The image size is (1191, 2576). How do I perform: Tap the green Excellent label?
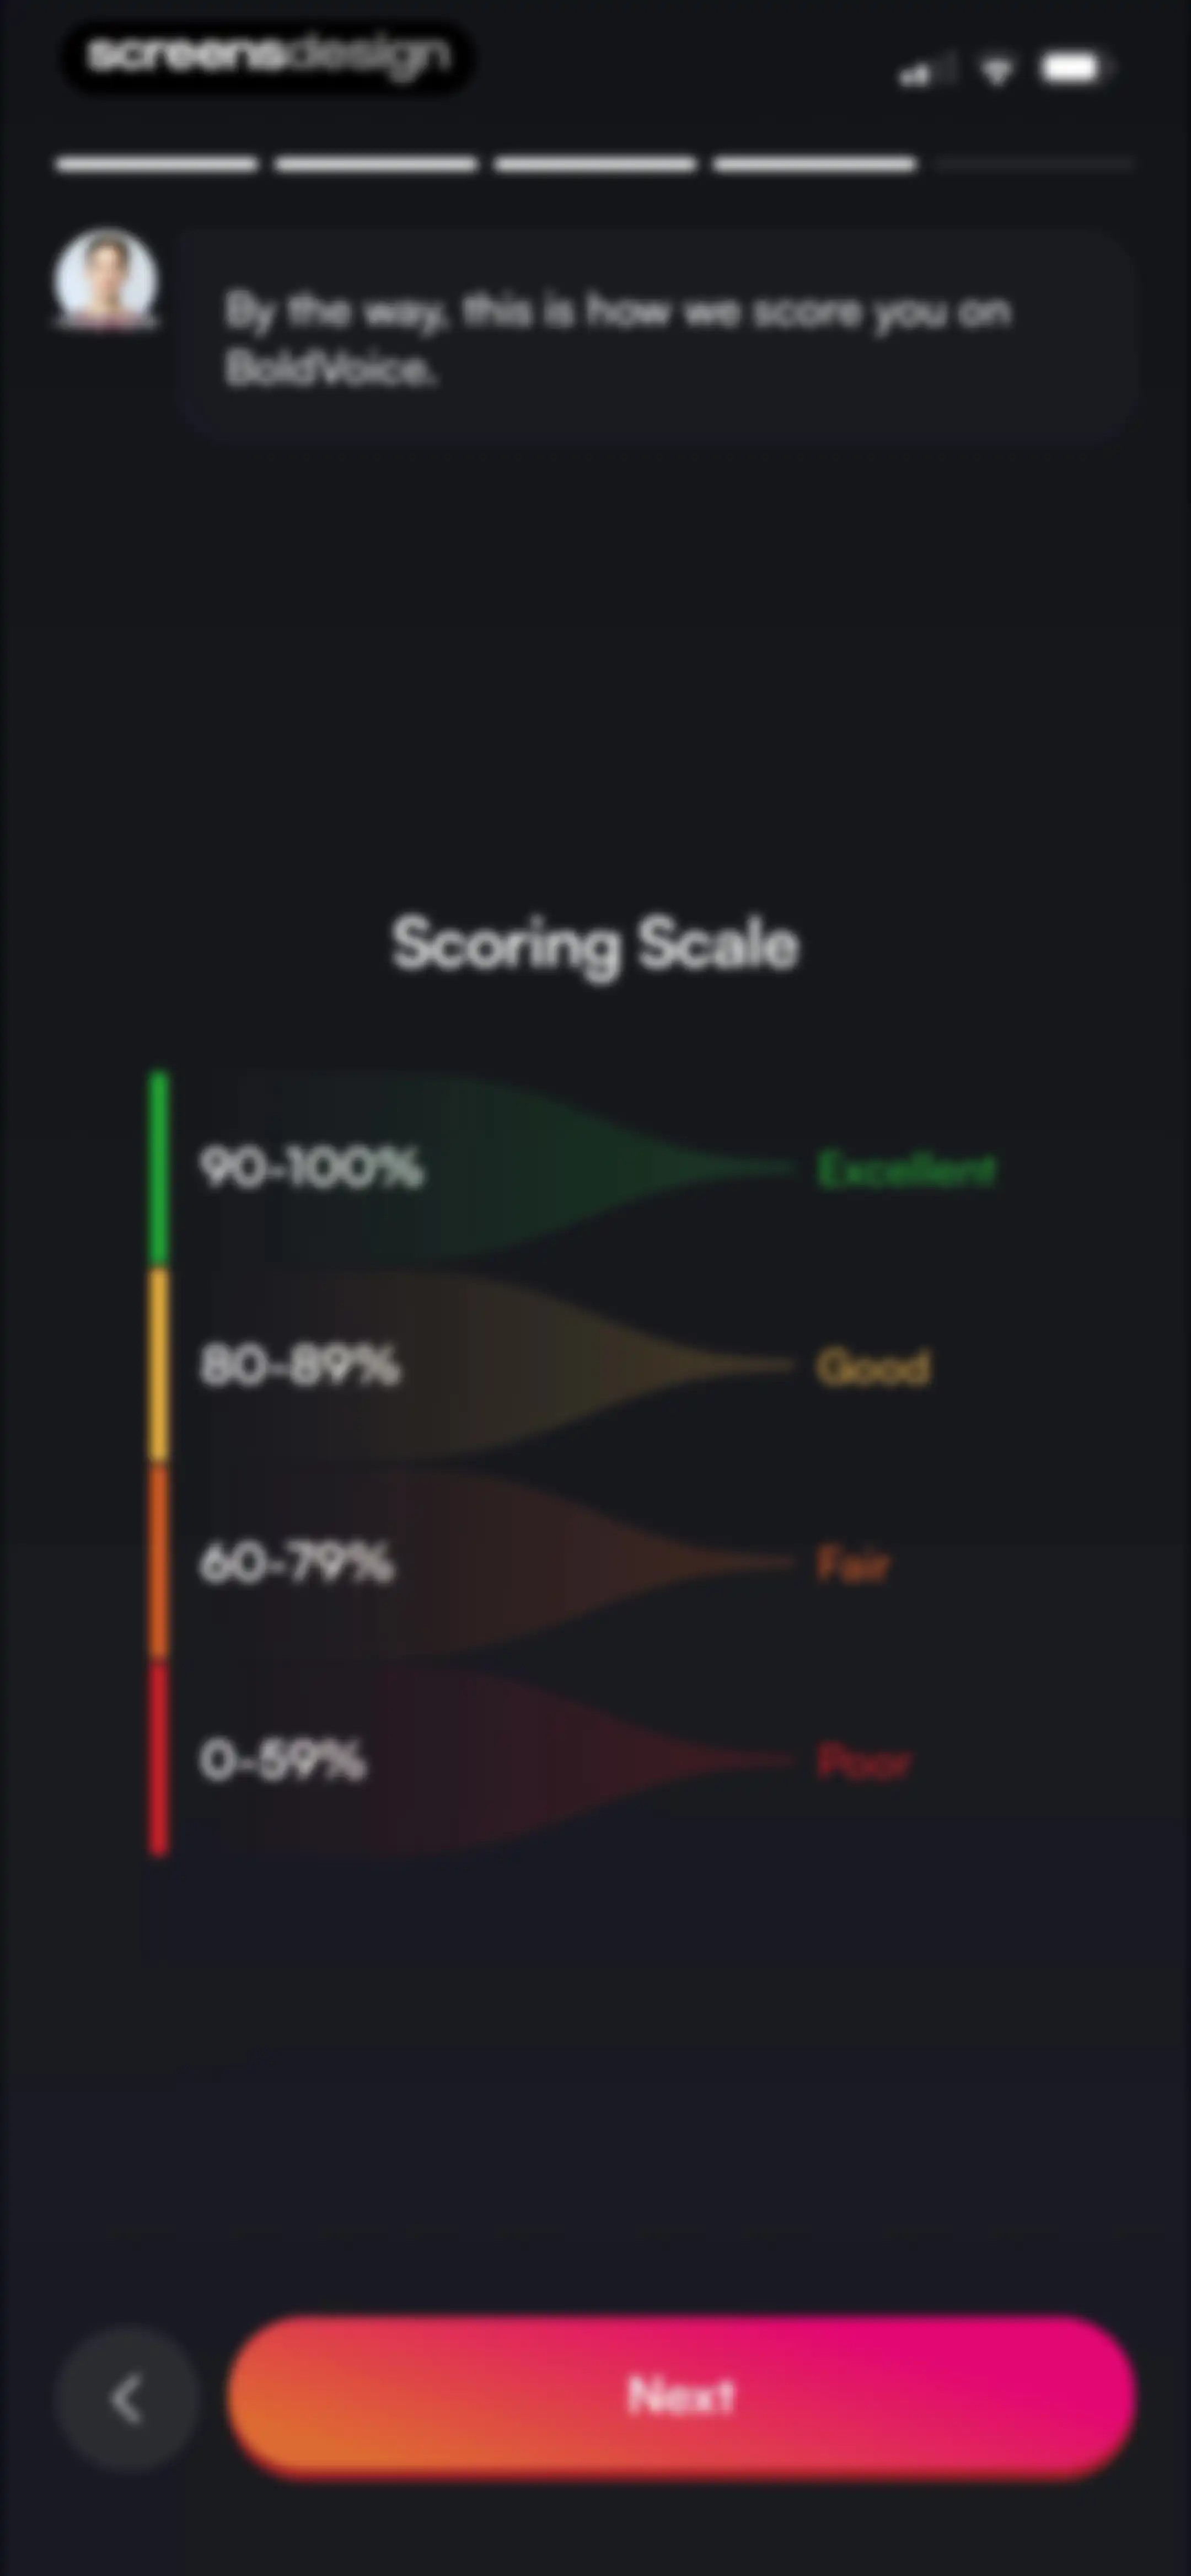tap(907, 1169)
